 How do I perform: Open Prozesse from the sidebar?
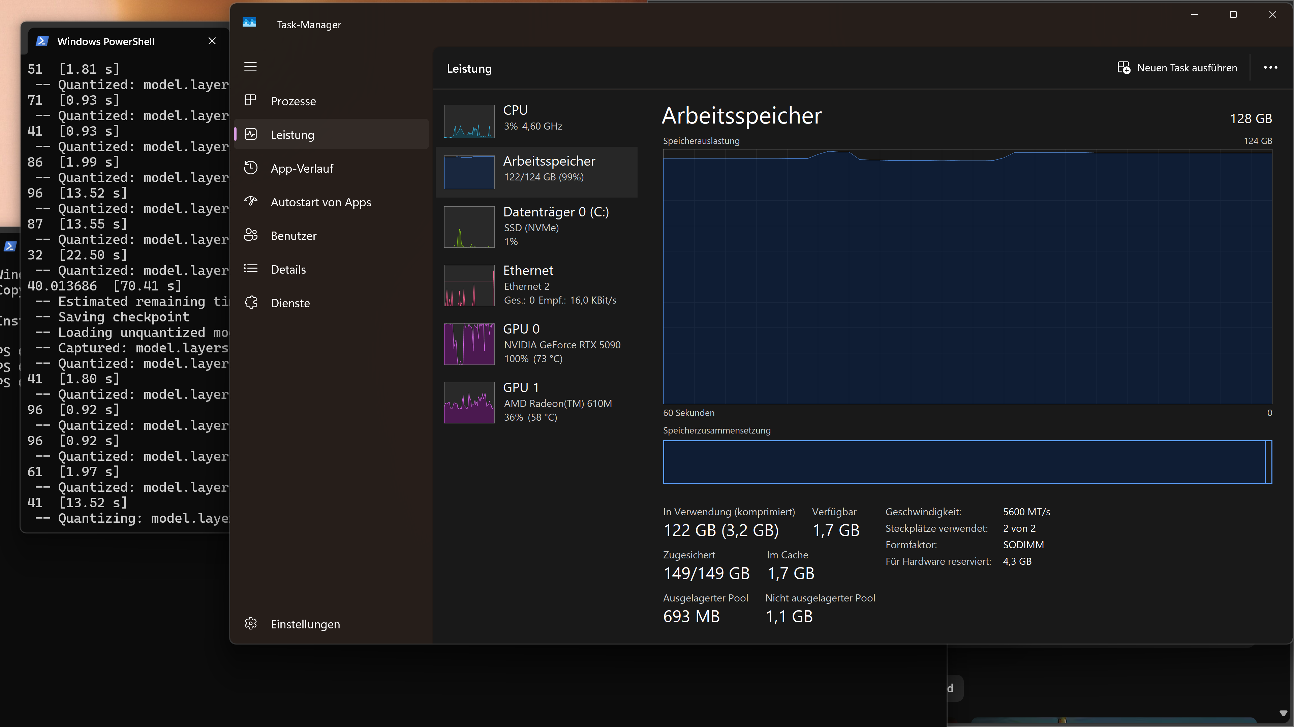pyautogui.click(x=294, y=100)
